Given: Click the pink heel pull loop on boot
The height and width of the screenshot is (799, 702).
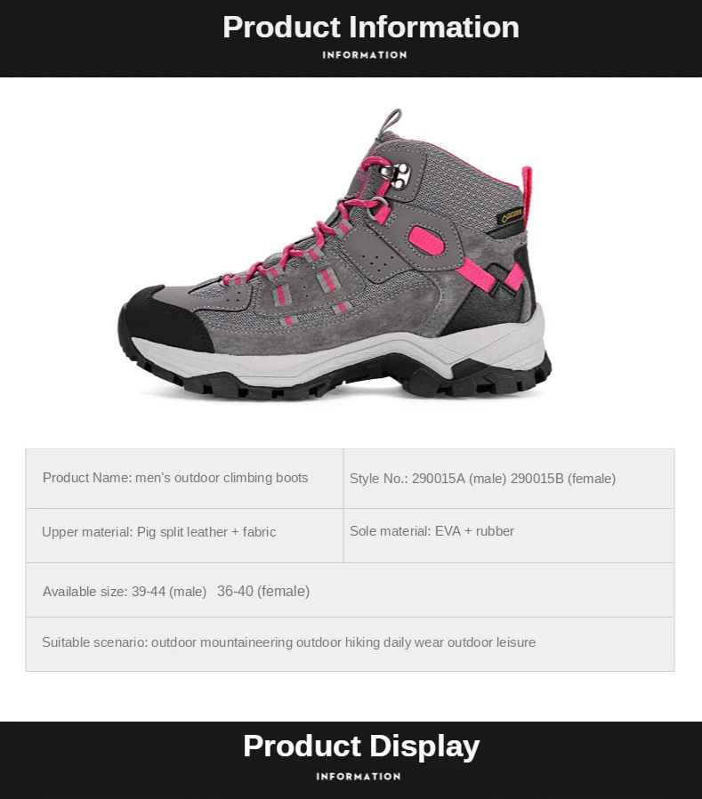Looking at the screenshot, I should [x=526, y=195].
